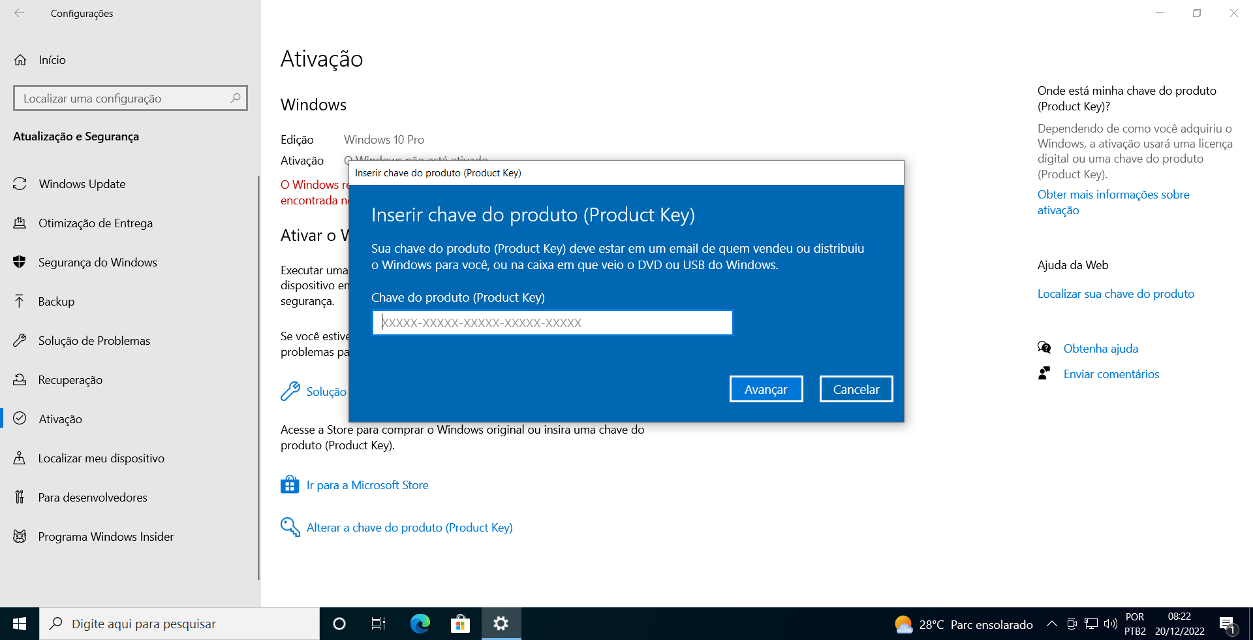Viewport: 1253px width, 640px height.
Task: Open Localizar sua chave do produto link
Action: click(x=1115, y=293)
